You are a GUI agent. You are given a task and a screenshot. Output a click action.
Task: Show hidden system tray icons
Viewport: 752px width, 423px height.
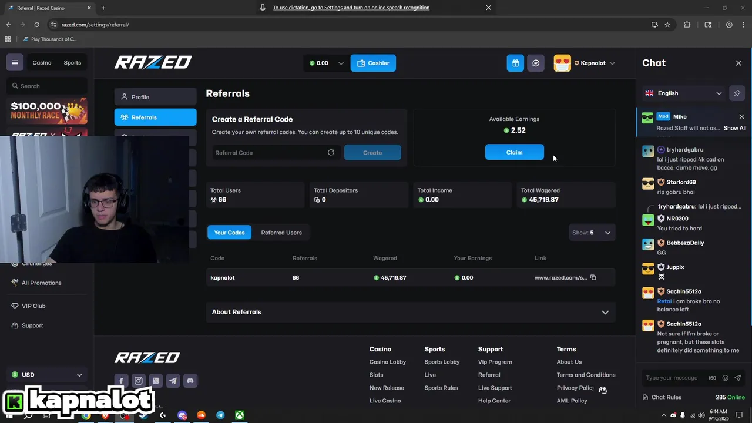point(664,415)
